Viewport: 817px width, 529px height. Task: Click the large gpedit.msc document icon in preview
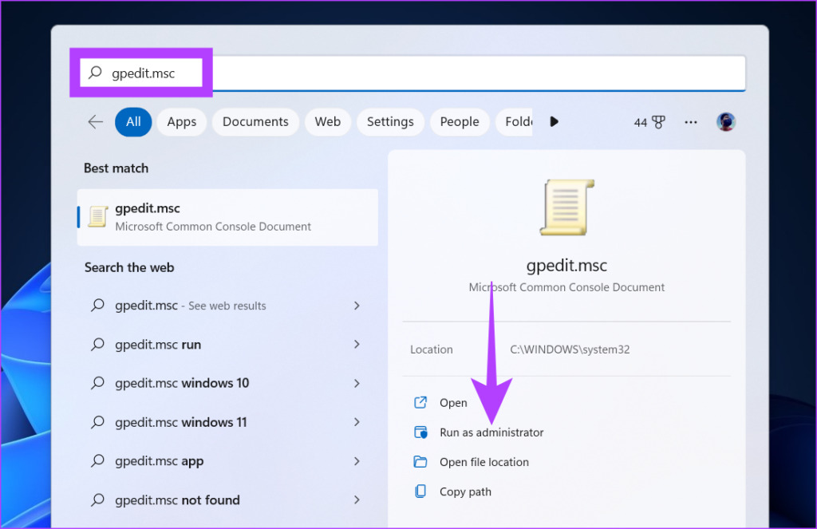pyautogui.click(x=567, y=207)
